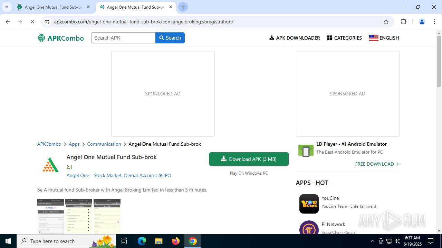Open Windows Start menu
Image resolution: width=442 pixels, height=248 pixels.
tap(8, 241)
